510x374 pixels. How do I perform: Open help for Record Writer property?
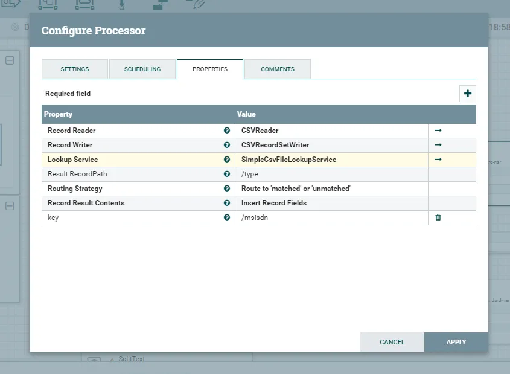[x=227, y=145]
